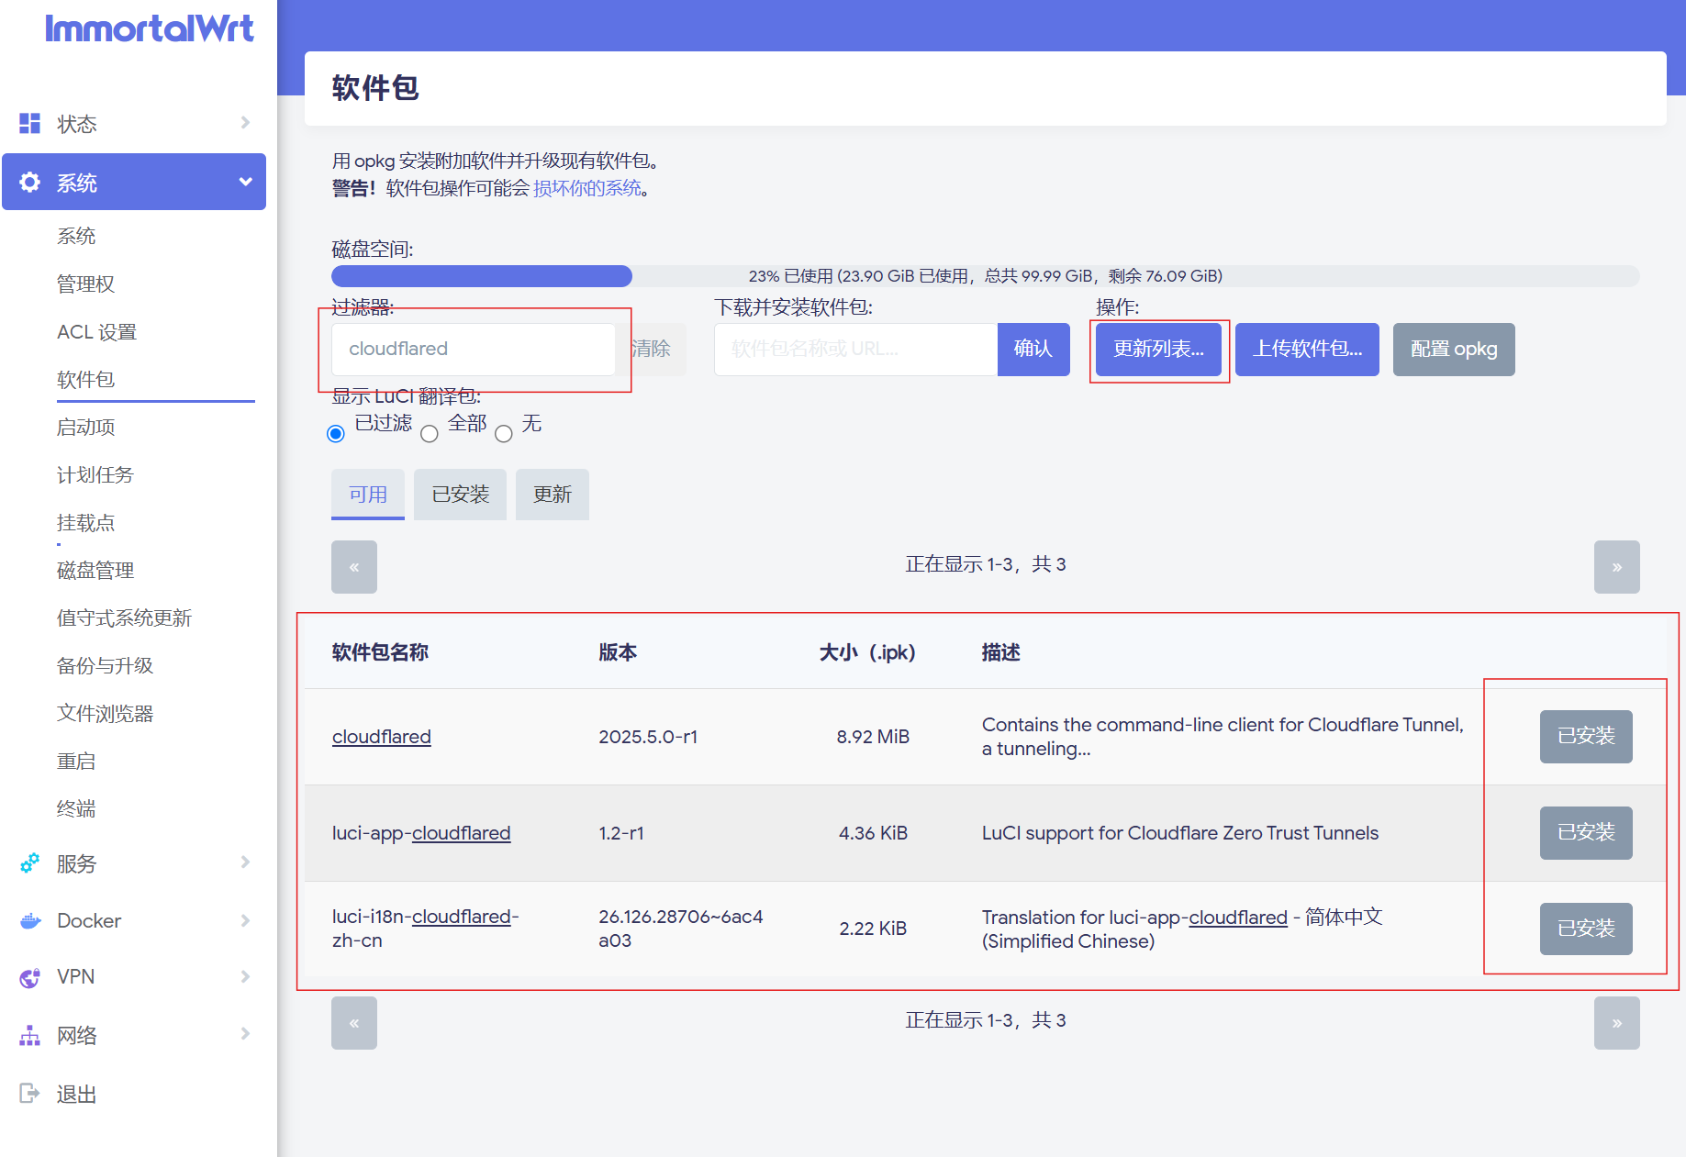Click 已安装 button for luci-i18n-cloudflared-zh-cn row

[x=1586, y=929]
